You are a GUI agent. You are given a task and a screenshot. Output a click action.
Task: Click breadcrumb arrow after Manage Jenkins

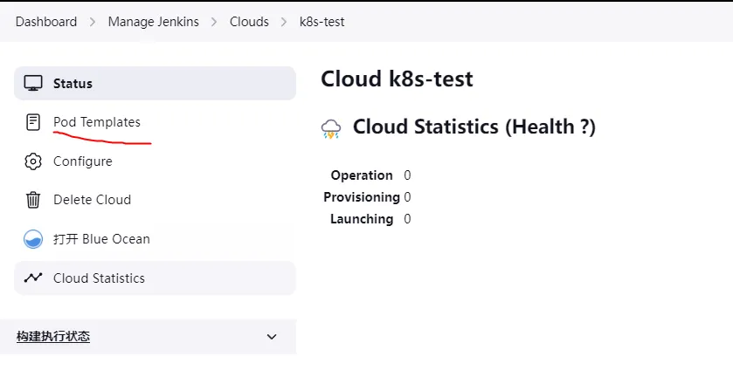[x=214, y=22]
